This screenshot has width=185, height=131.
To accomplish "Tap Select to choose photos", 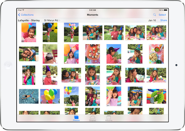I will [162, 15].
